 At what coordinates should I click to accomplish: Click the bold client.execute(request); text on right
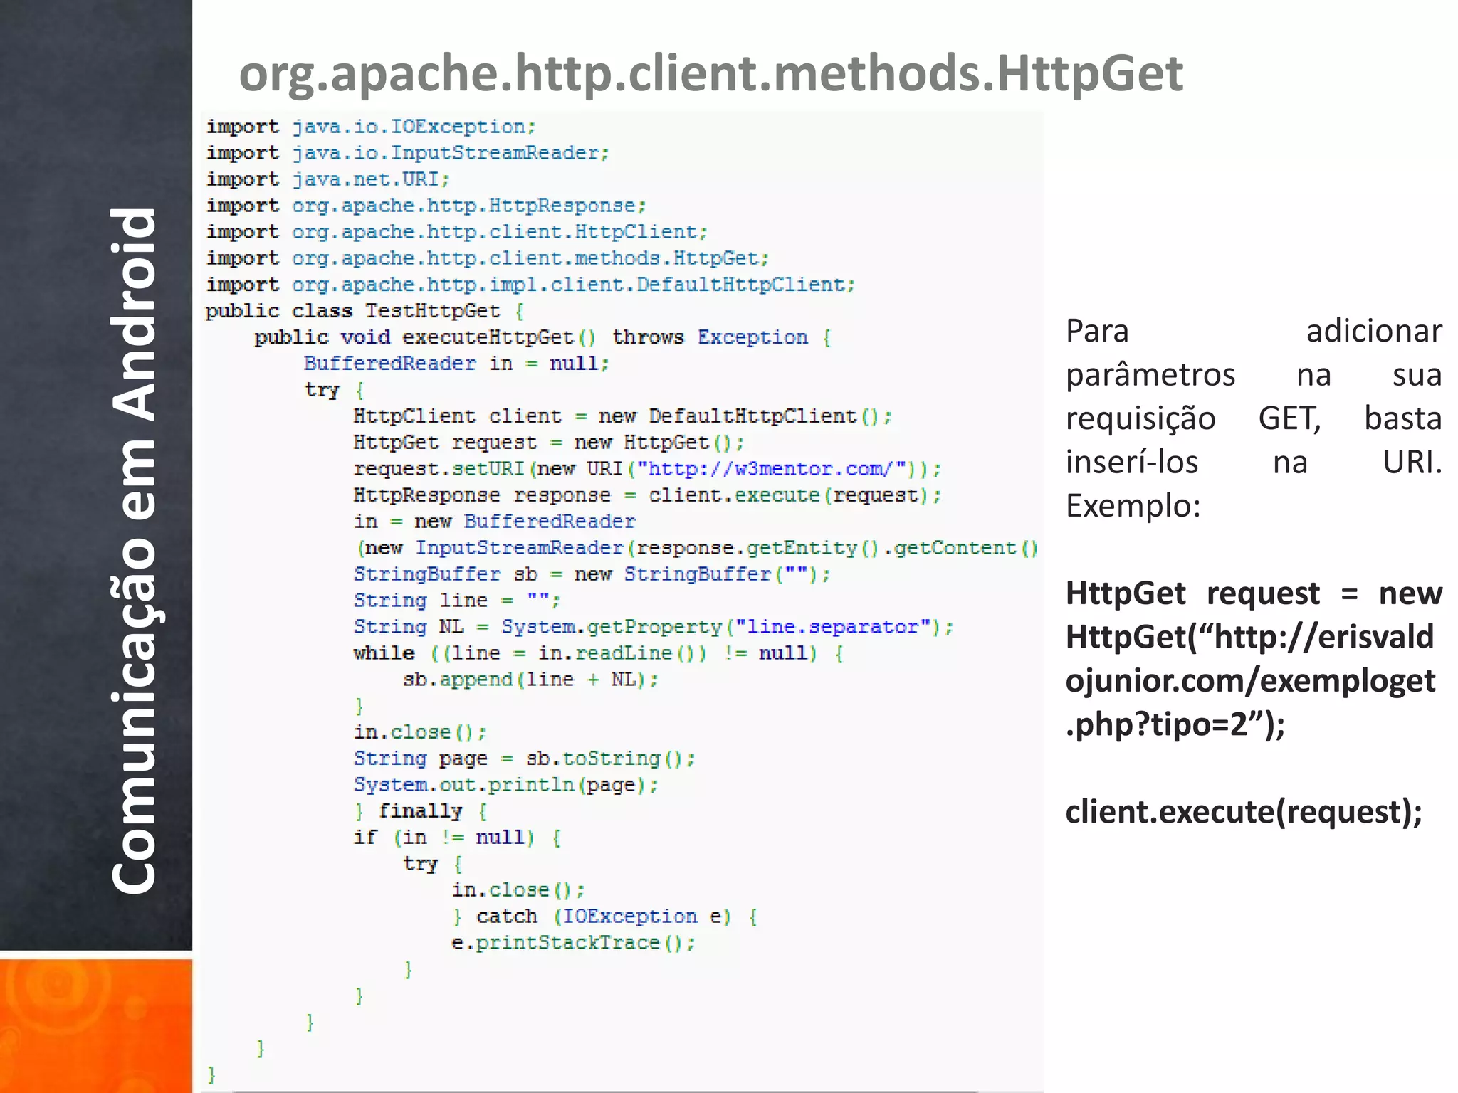(x=1244, y=812)
